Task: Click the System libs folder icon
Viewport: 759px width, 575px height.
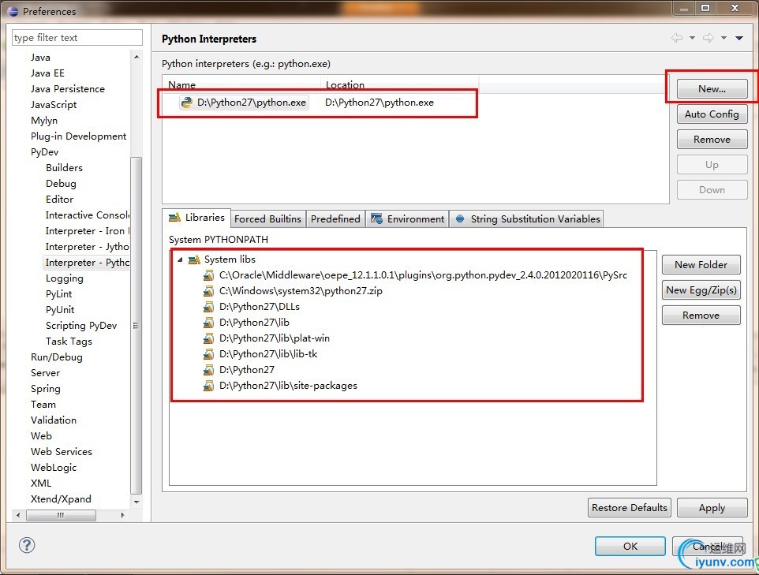Action: pos(194,260)
